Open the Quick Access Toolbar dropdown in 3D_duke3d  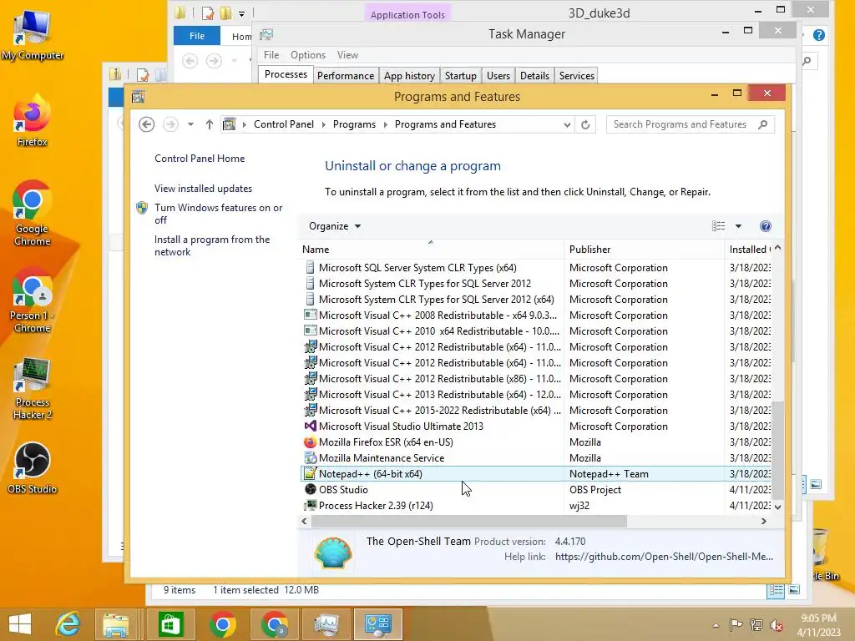[241, 13]
